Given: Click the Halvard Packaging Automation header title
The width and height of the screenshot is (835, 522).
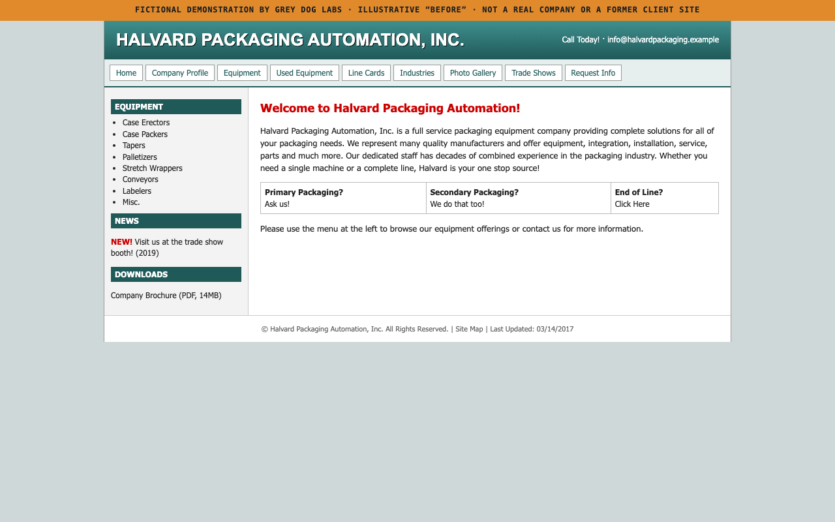Looking at the screenshot, I should 290,40.
